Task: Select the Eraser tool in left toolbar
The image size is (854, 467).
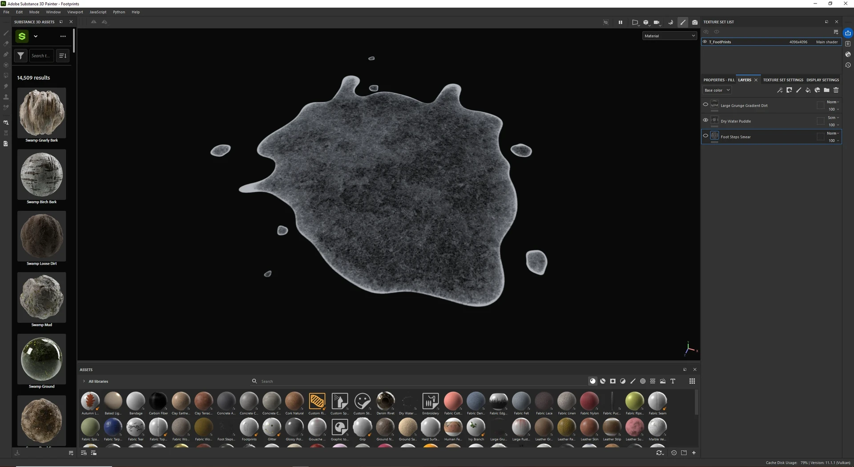Action: [x=6, y=44]
